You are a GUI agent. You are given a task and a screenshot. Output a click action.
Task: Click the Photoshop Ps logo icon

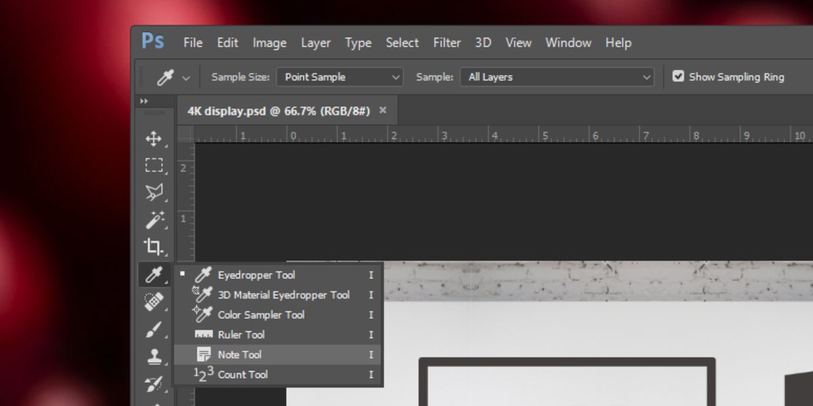coord(152,41)
